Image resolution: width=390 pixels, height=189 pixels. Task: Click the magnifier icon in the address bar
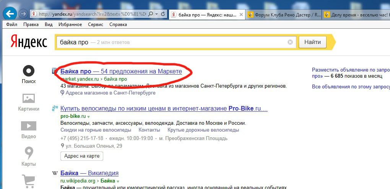pos(150,14)
